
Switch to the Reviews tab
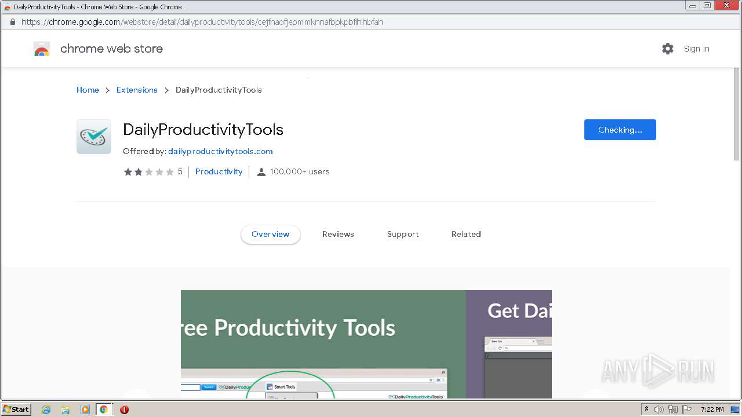338,234
